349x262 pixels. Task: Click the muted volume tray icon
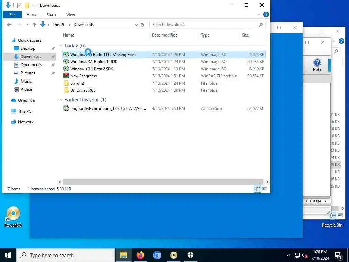point(305,255)
